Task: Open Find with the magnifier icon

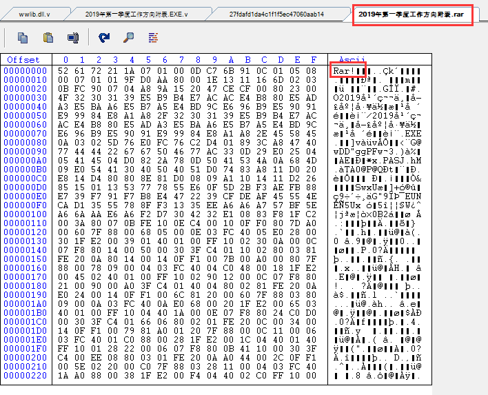Action: [x=128, y=37]
